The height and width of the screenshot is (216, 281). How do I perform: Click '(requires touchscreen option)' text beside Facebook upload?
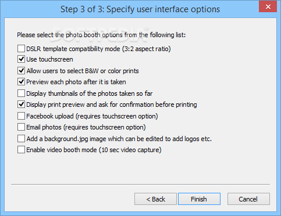point(117,116)
